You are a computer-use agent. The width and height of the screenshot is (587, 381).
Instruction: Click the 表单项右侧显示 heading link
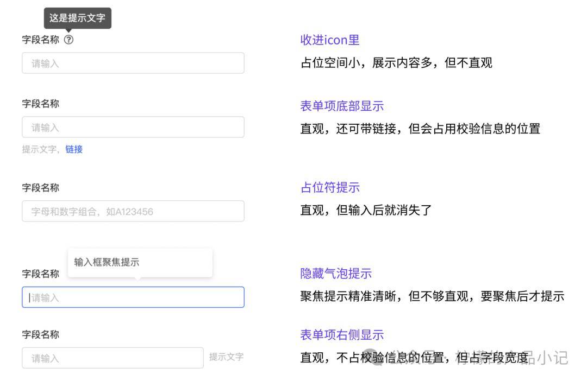[341, 334]
